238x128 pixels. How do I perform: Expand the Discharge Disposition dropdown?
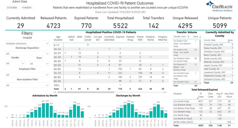[x=27, y=54]
